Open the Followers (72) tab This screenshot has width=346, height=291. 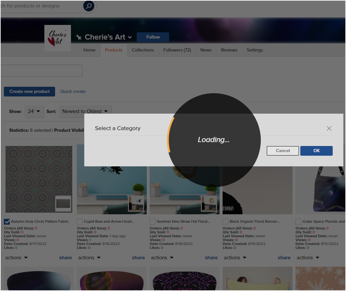coord(177,50)
